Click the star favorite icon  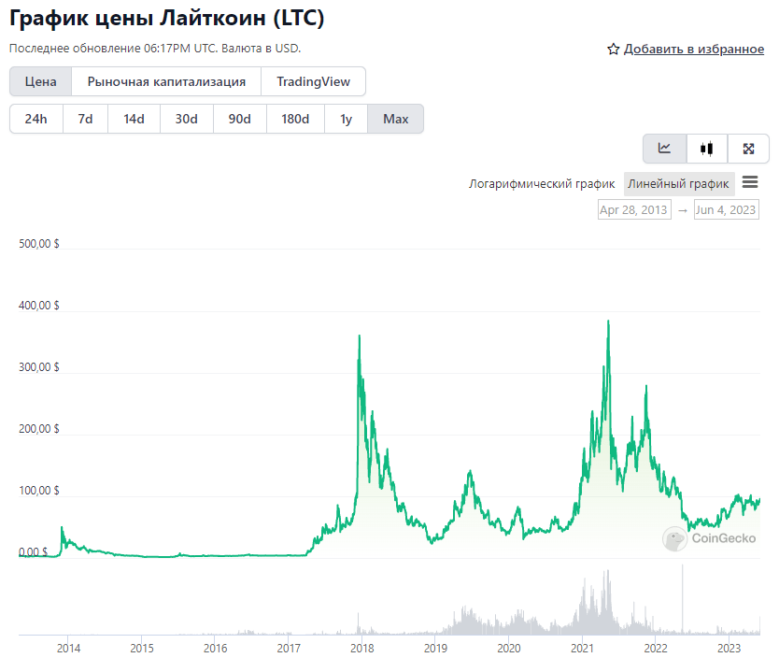[613, 50]
